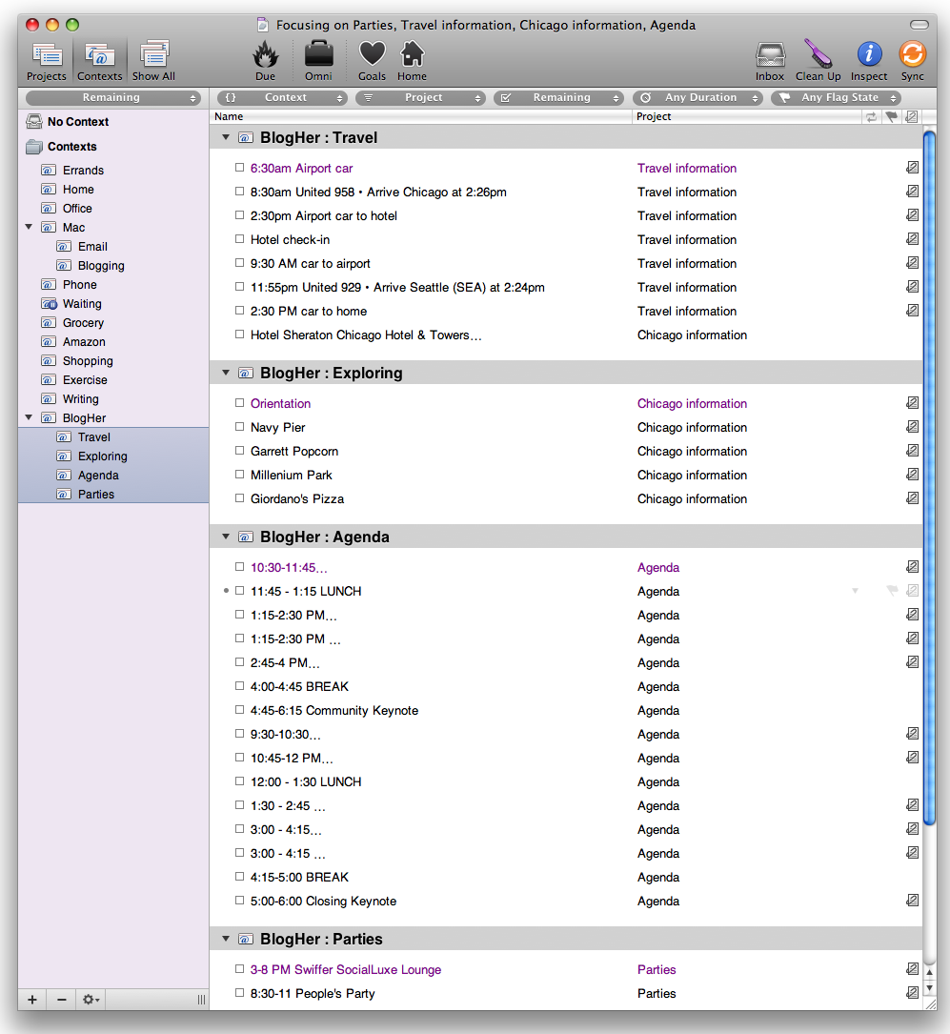Open the Projects view
Viewport: 950px width, 1034px height.
[x=47, y=61]
